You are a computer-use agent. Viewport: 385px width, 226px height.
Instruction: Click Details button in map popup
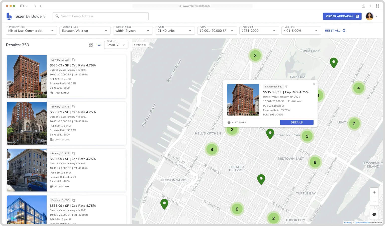[297, 123]
